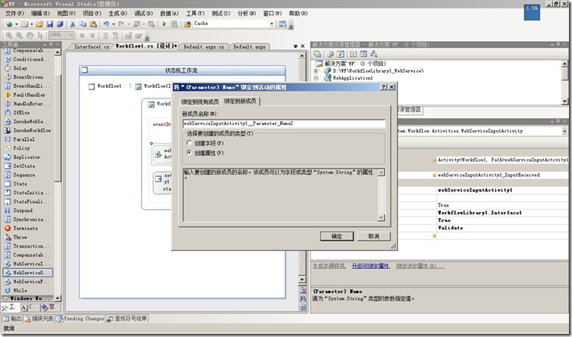Click the Save All icon in the toolbar
572x337 pixels.
(x=60, y=24)
